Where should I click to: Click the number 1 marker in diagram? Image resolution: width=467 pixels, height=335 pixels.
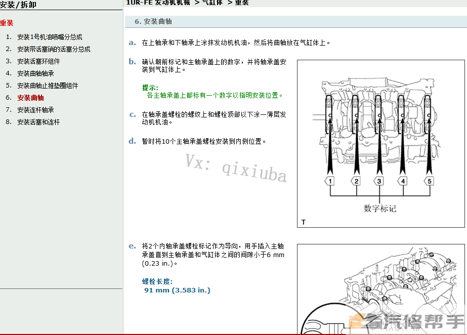(330, 181)
